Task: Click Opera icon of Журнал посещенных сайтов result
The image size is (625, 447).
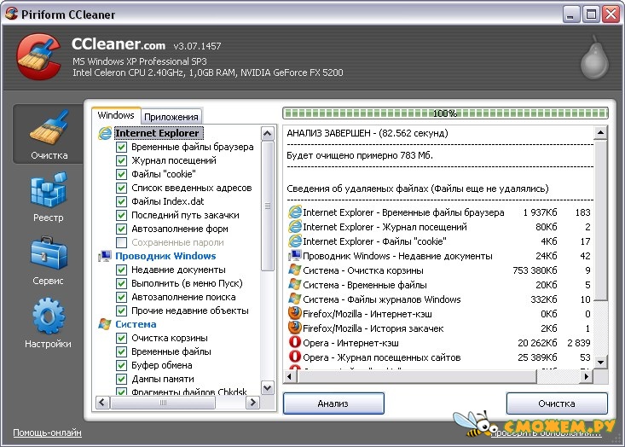Action: (x=295, y=357)
